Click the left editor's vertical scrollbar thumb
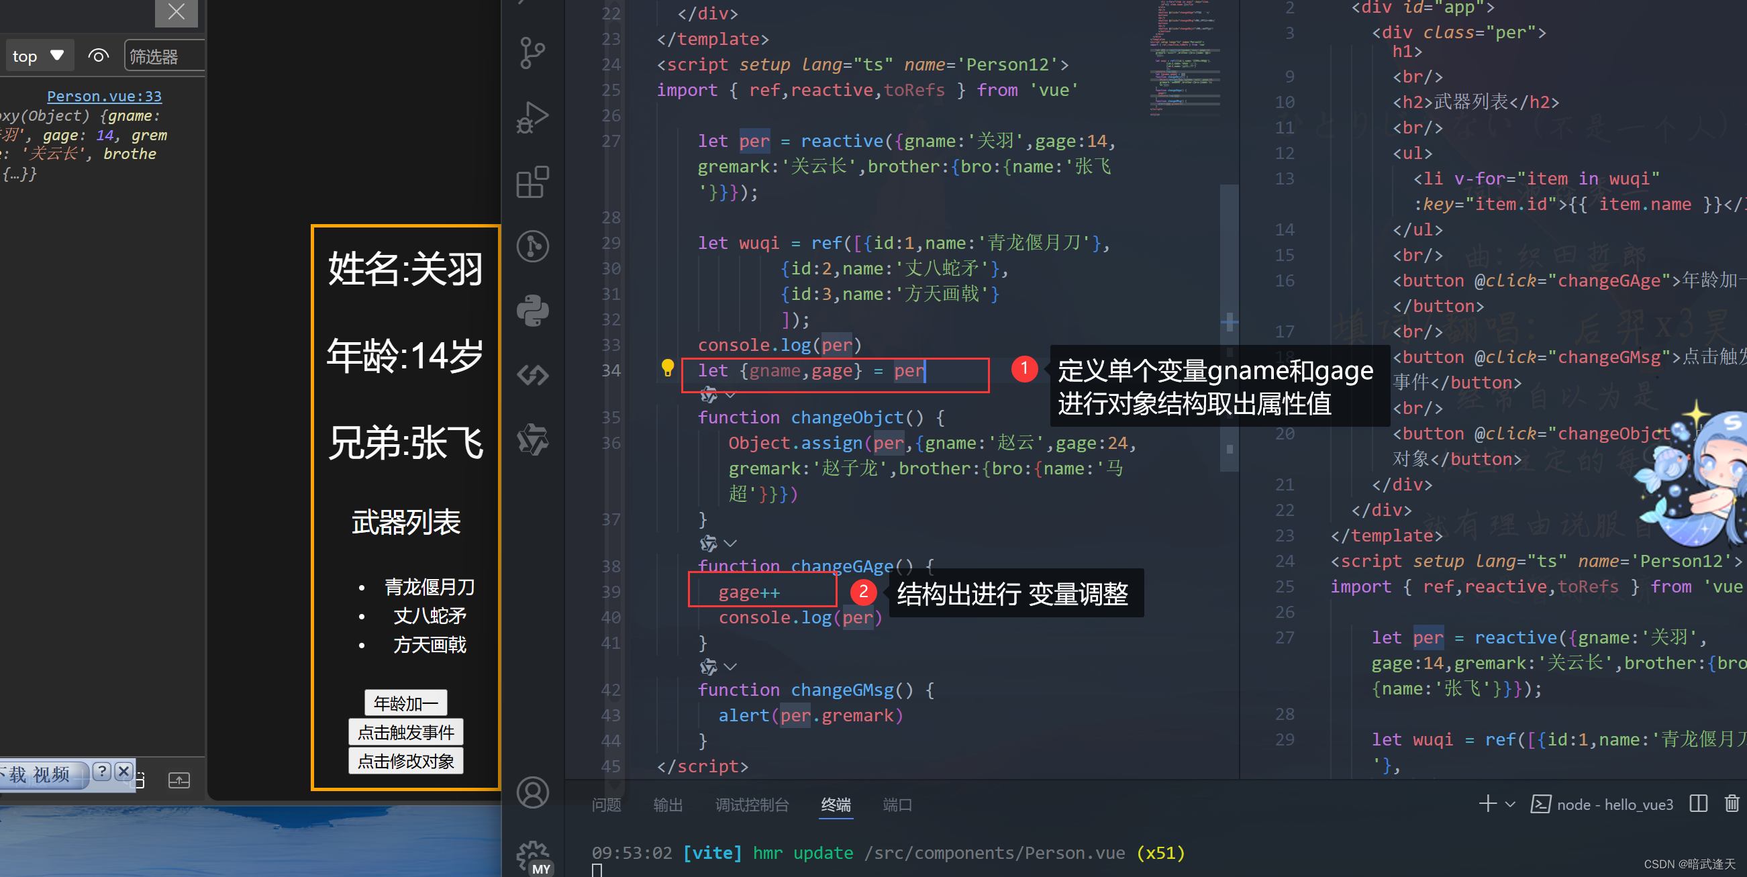The height and width of the screenshot is (877, 1747). 1229,327
